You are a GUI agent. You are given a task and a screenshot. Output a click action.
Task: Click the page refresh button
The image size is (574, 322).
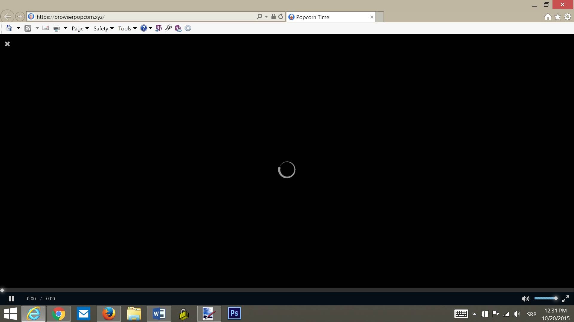281,17
